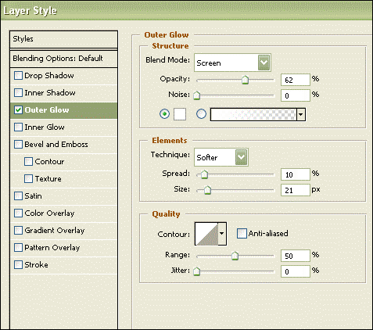Open the Blend Mode Screen dropdown

pos(232,63)
